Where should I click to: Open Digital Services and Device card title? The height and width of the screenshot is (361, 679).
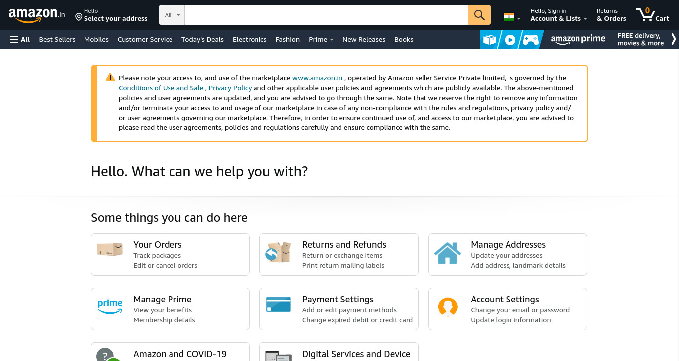point(356,354)
